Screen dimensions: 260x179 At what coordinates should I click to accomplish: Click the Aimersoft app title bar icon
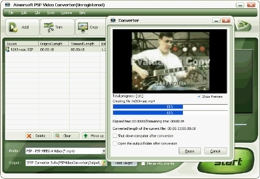[x=7, y=5]
